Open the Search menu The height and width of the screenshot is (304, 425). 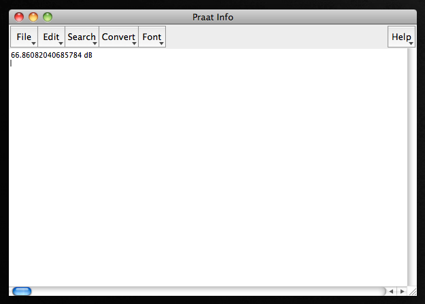82,37
